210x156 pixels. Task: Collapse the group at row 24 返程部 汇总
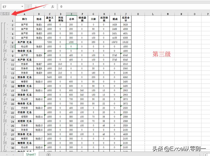pos(5,121)
